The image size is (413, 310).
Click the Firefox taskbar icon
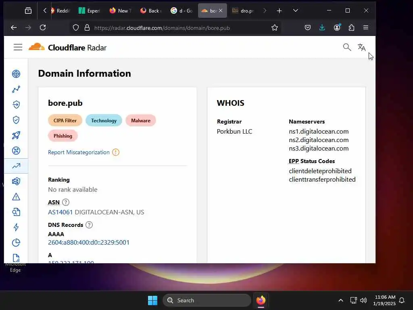point(261,300)
